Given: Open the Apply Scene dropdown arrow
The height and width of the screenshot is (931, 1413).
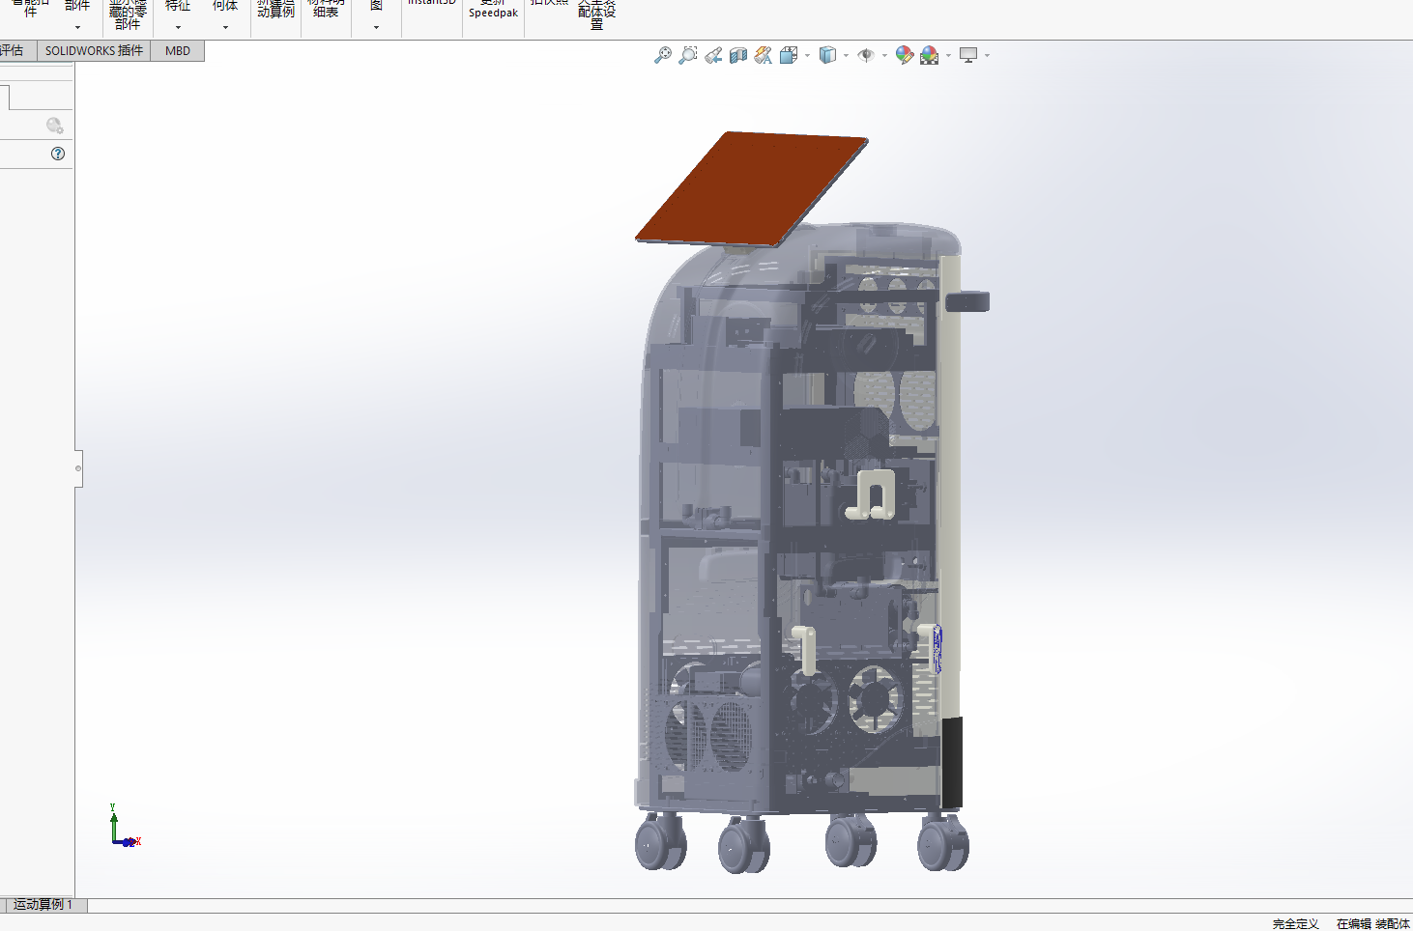Looking at the screenshot, I should tap(948, 56).
